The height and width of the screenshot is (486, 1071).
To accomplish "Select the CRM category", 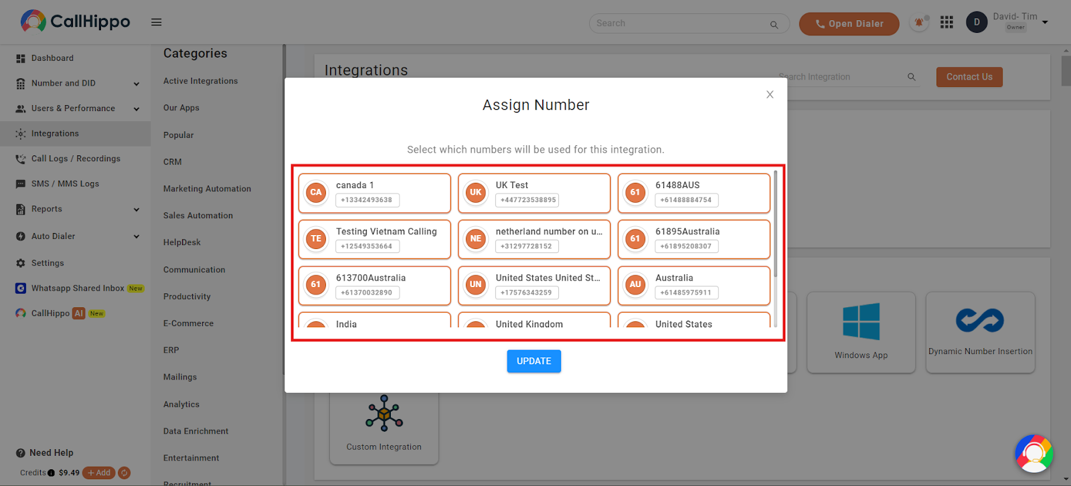I will coord(173,162).
